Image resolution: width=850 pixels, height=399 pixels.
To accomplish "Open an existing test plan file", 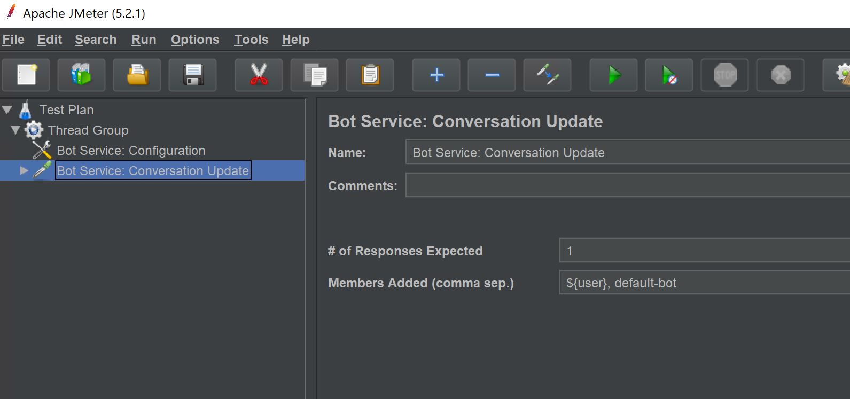I will point(137,75).
